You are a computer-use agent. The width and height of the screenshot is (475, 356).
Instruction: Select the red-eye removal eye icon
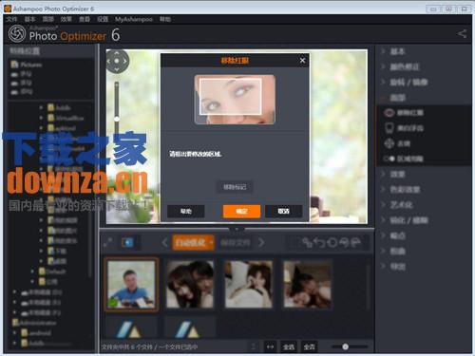[x=389, y=113]
